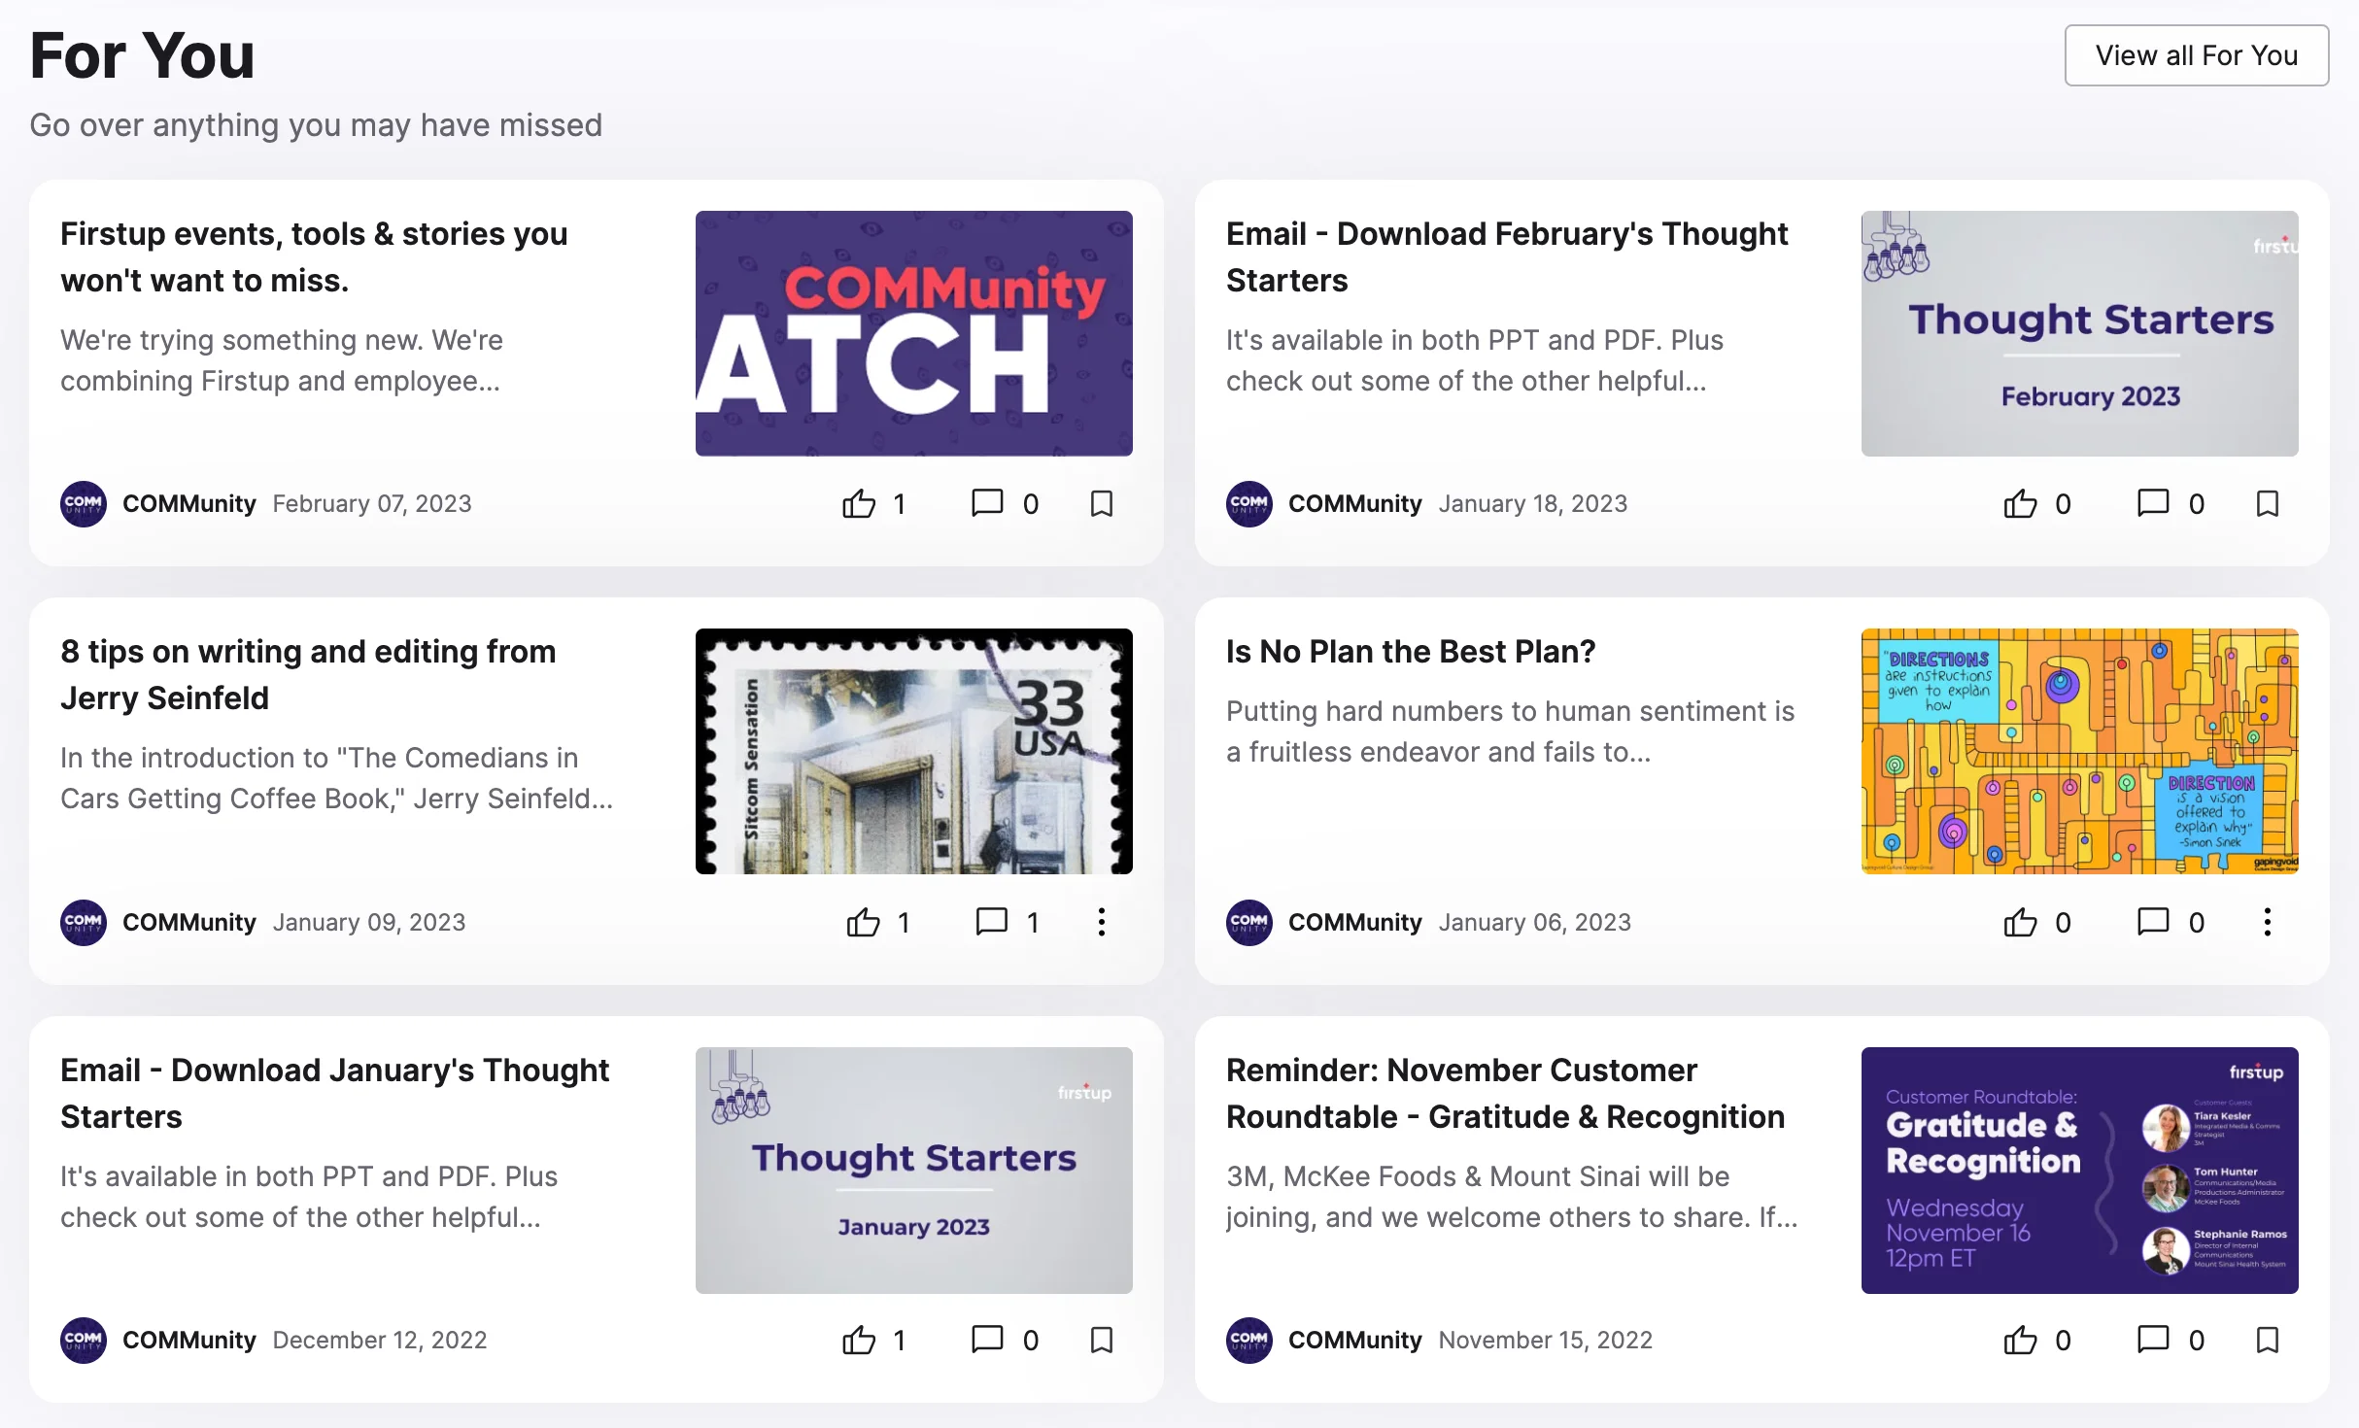Bookmark January's Thought Starters post
The image size is (2359, 1428).
point(1101,1341)
